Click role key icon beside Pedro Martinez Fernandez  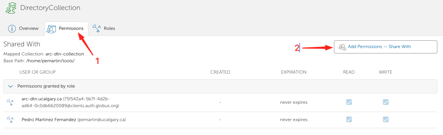(x=11, y=120)
